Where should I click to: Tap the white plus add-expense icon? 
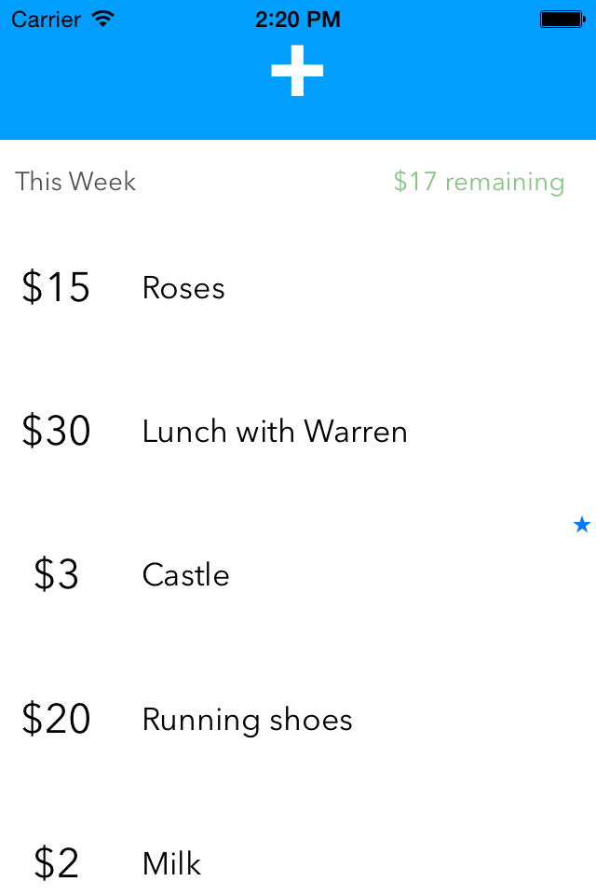pos(297,71)
